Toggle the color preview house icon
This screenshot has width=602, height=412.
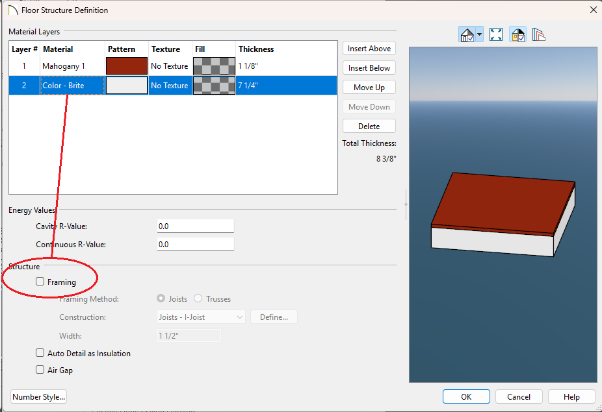tap(517, 35)
